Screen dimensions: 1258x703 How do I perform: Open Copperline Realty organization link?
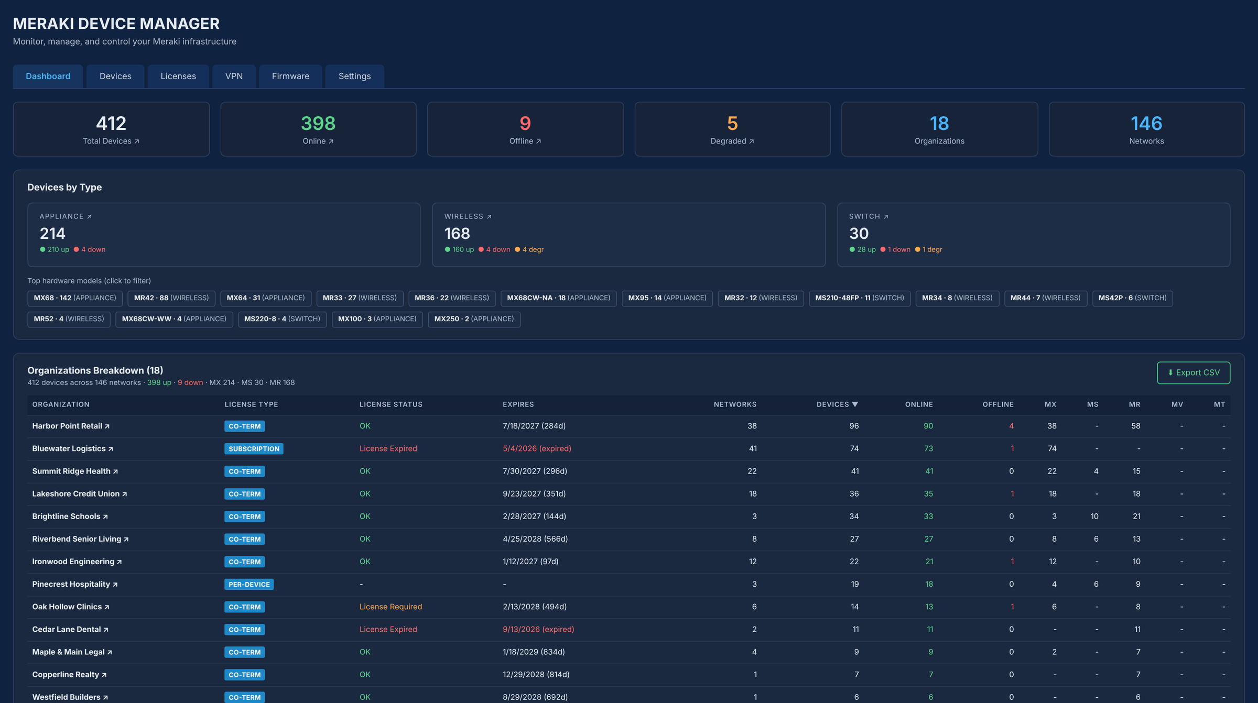[x=69, y=674]
